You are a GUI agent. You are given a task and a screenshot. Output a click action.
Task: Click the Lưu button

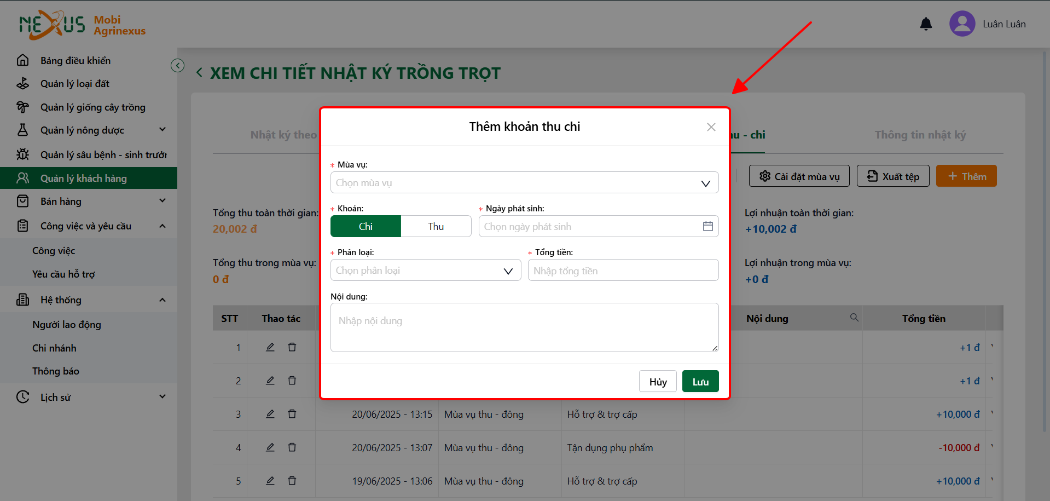point(700,381)
